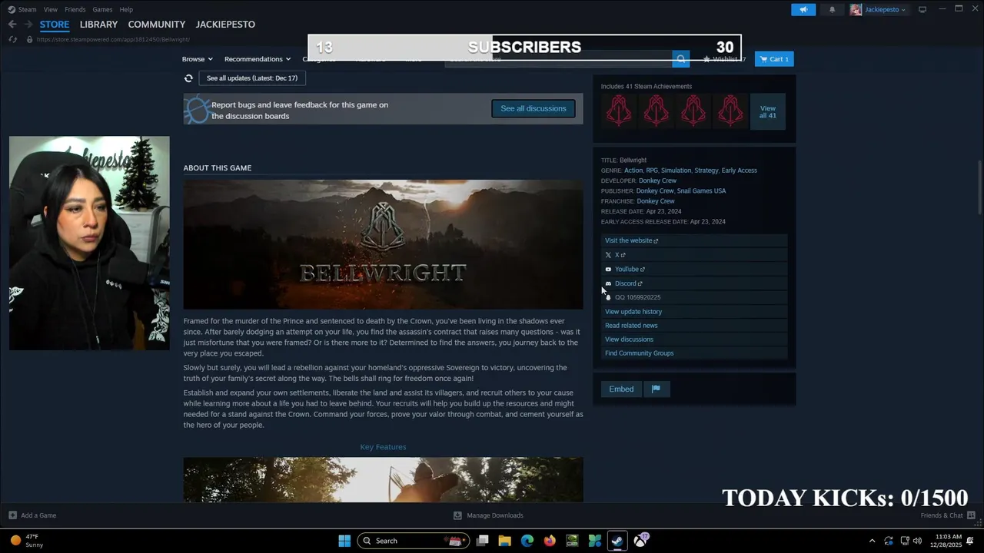
Task: Click the See all discussions button
Action: [x=533, y=108]
